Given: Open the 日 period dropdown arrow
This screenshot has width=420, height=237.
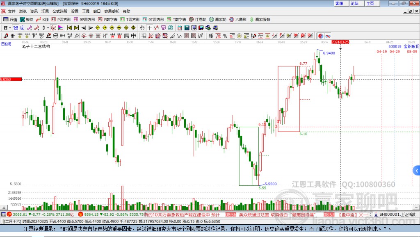Looking at the screenshot, I should 10,28.
